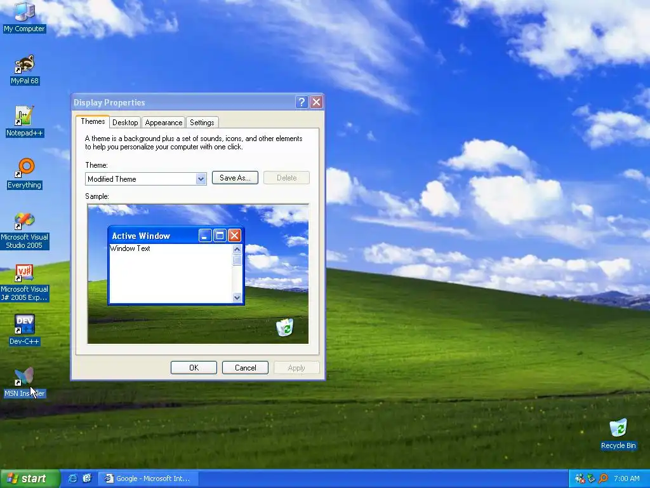The image size is (650, 488).
Task: Click the network tray icon with red X
Action: pos(580,478)
